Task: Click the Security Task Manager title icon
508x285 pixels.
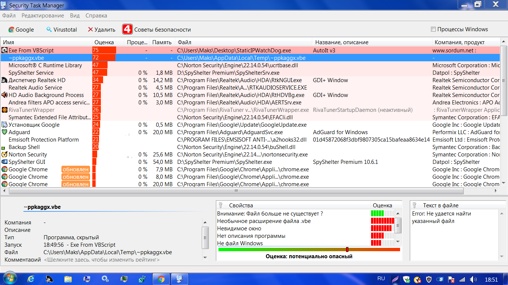Action: 5,5
